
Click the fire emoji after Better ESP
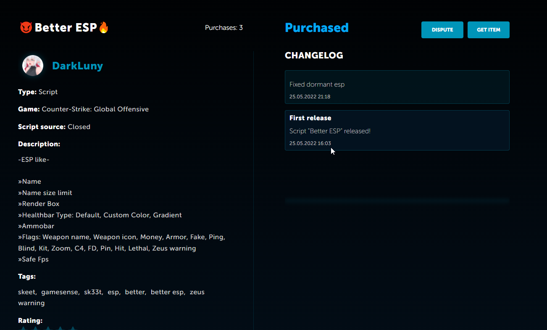(103, 28)
